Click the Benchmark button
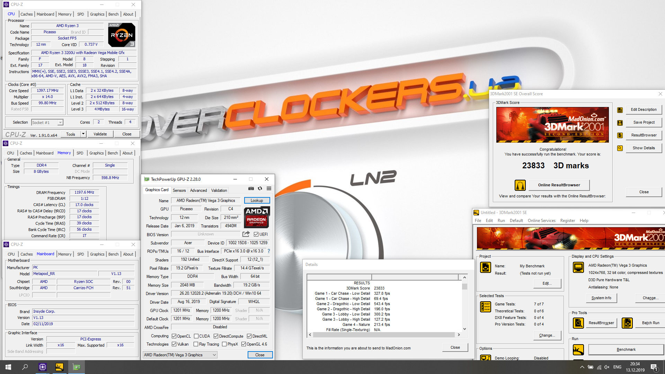 pyautogui.click(x=626, y=350)
